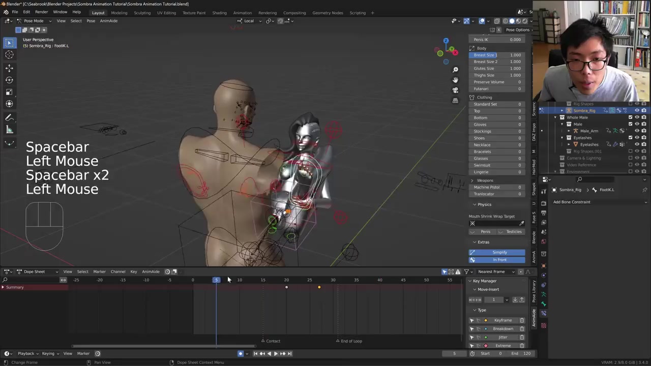This screenshot has width=651, height=366.
Task: Select the Measure tool
Action: pos(9,130)
